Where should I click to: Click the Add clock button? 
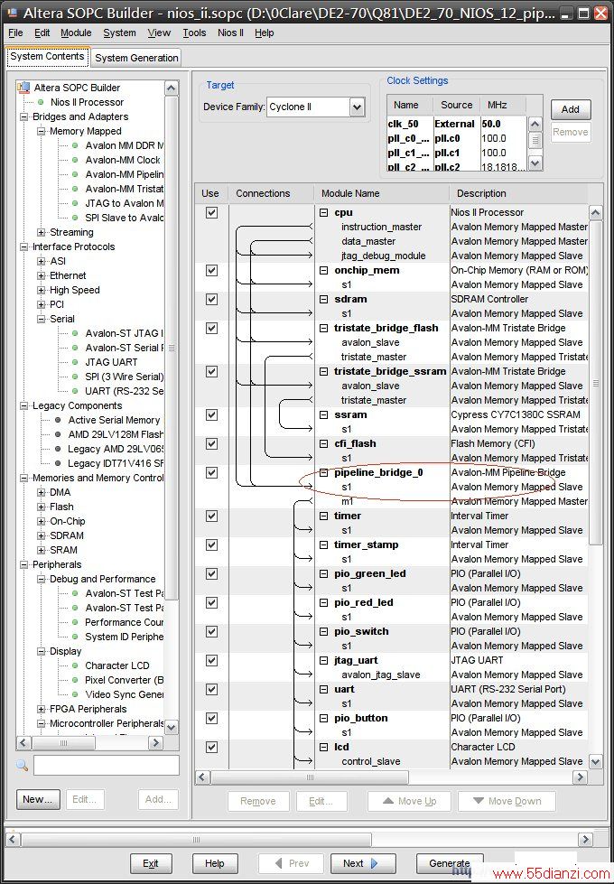[571, 109]
